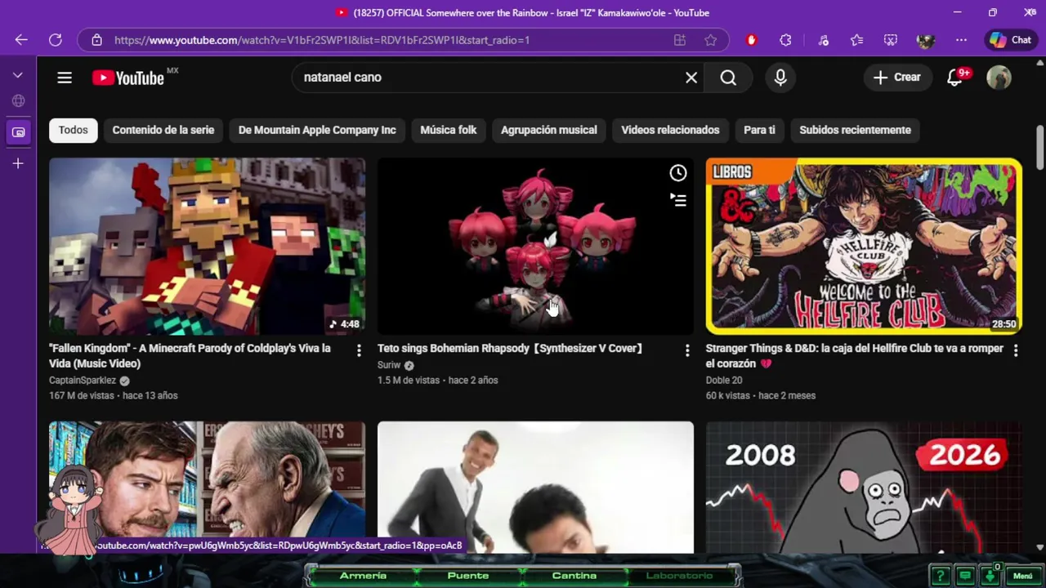Open more options for the Fallen Kingdom video
The width and height of the screenshot is (1046, 588).
point(358,350)
